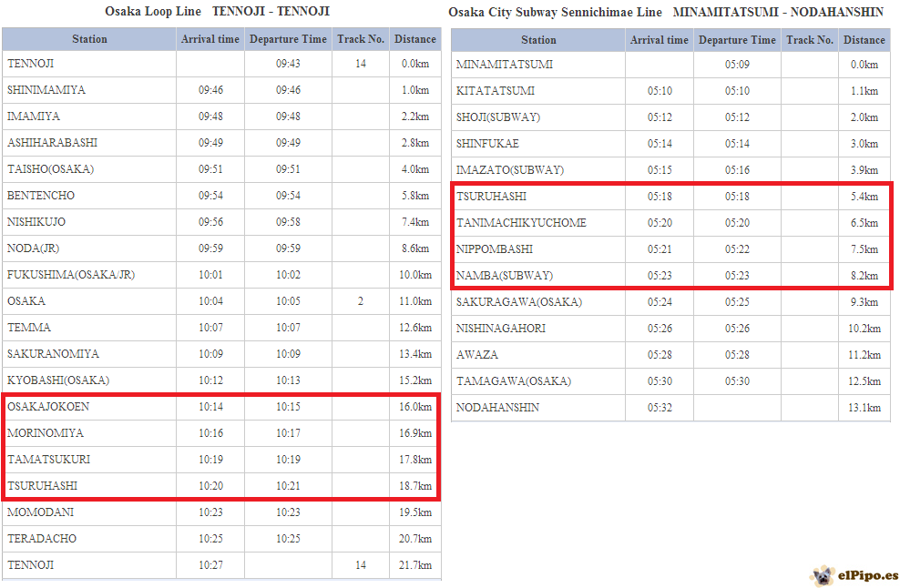Click the 05:22 departure time at NIPPOMBASHI

tap(737, 249)
